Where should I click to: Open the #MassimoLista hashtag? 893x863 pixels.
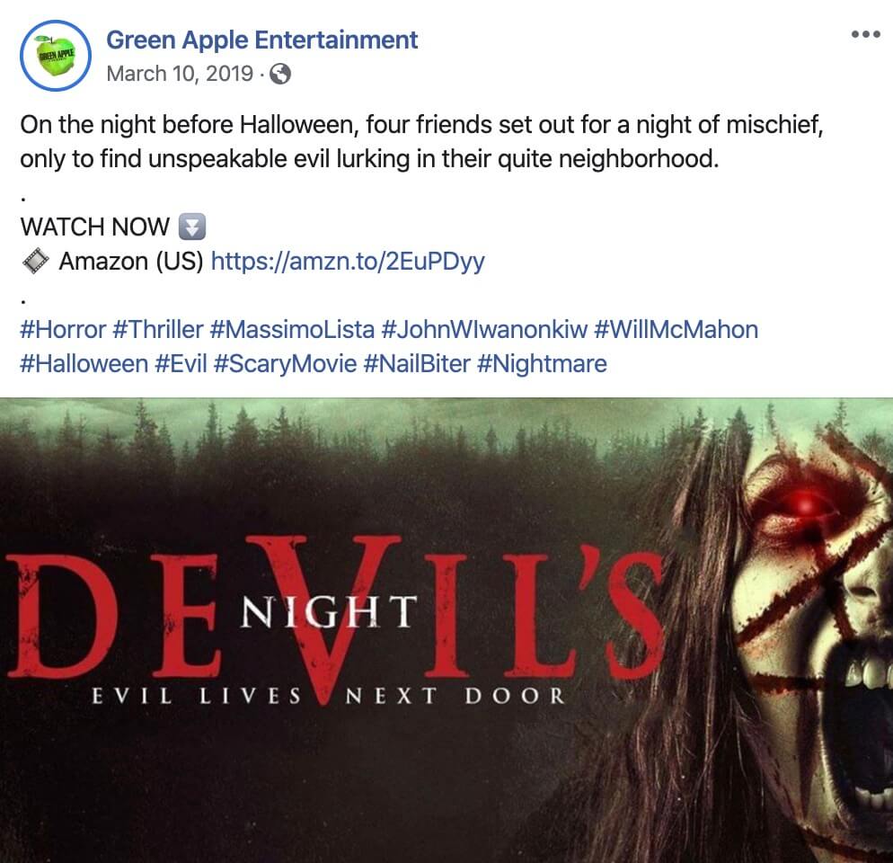click(x=292, y=329)
